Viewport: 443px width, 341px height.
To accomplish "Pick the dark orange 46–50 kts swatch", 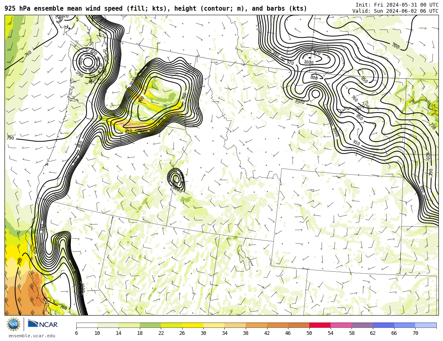I will point(299,325).
